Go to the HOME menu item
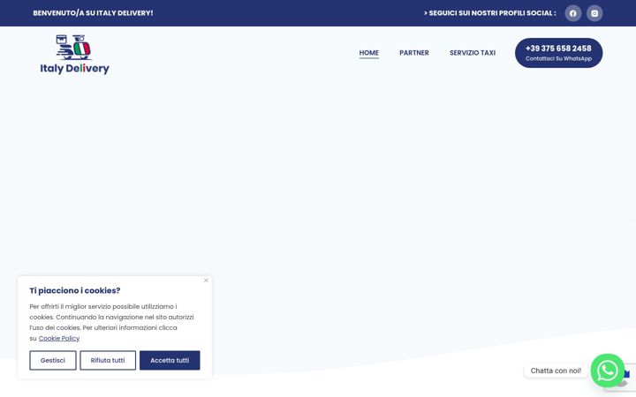The height and width of the screenshot is (397, 636). 368,53
